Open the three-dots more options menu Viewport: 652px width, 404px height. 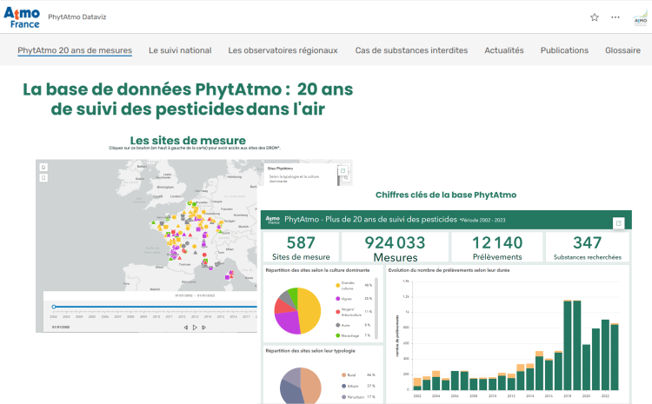(615, 17)
